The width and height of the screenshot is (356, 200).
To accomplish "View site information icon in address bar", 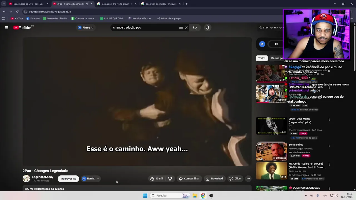I will click(25, 12).
